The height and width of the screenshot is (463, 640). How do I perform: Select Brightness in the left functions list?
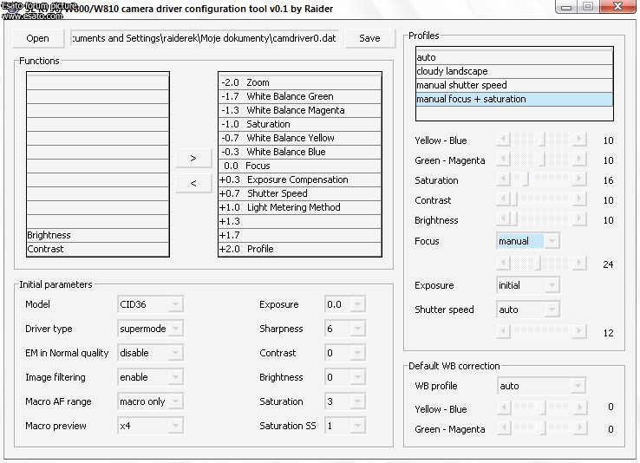coord(97,235)
